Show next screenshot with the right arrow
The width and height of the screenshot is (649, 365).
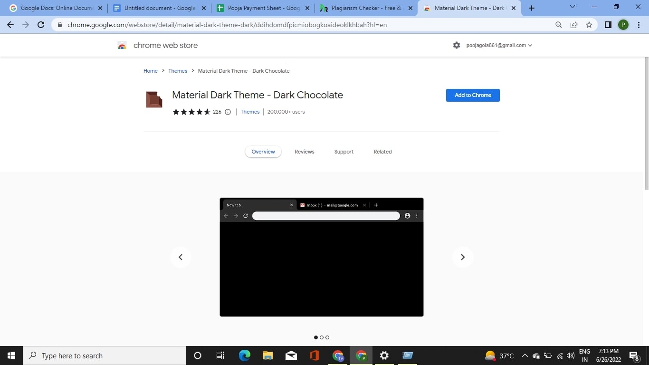(463, 257)
